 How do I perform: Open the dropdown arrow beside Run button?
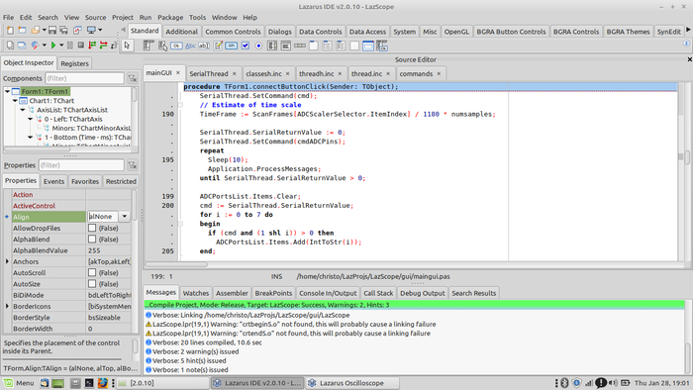[61, 46]
